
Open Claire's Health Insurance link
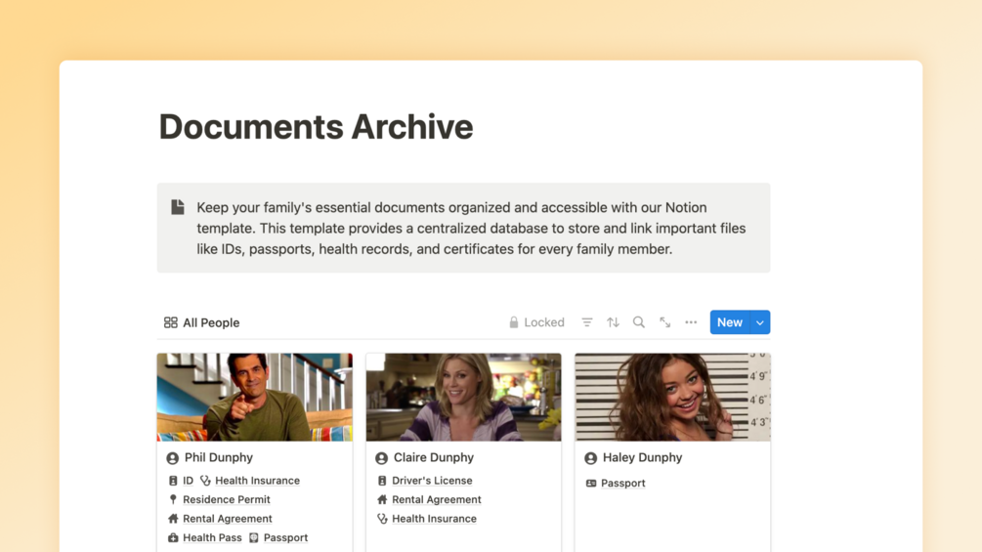tap(434, 518)
